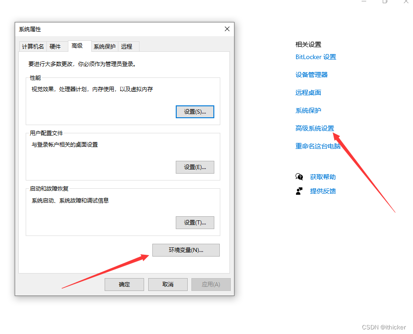
Task: Close the 系统属性 dialog via X
Action: coord(227,29)
